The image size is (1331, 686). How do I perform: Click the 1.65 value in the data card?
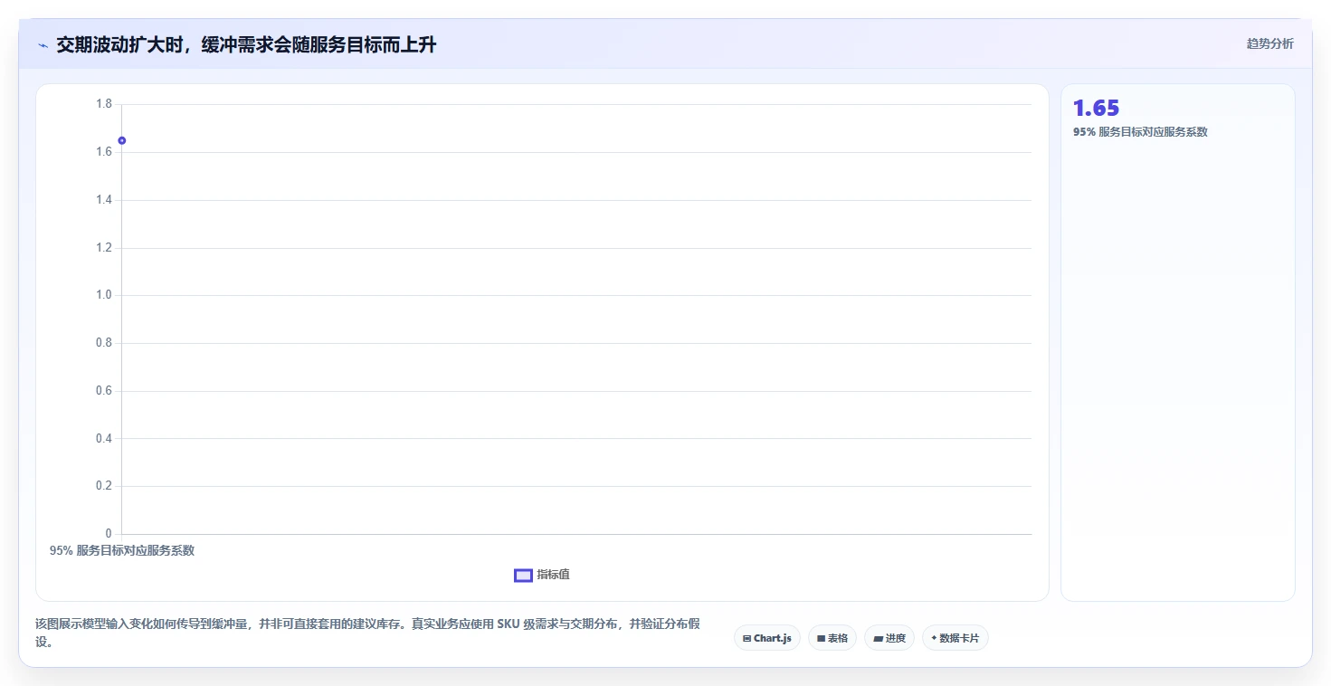tap(1096, 109)
